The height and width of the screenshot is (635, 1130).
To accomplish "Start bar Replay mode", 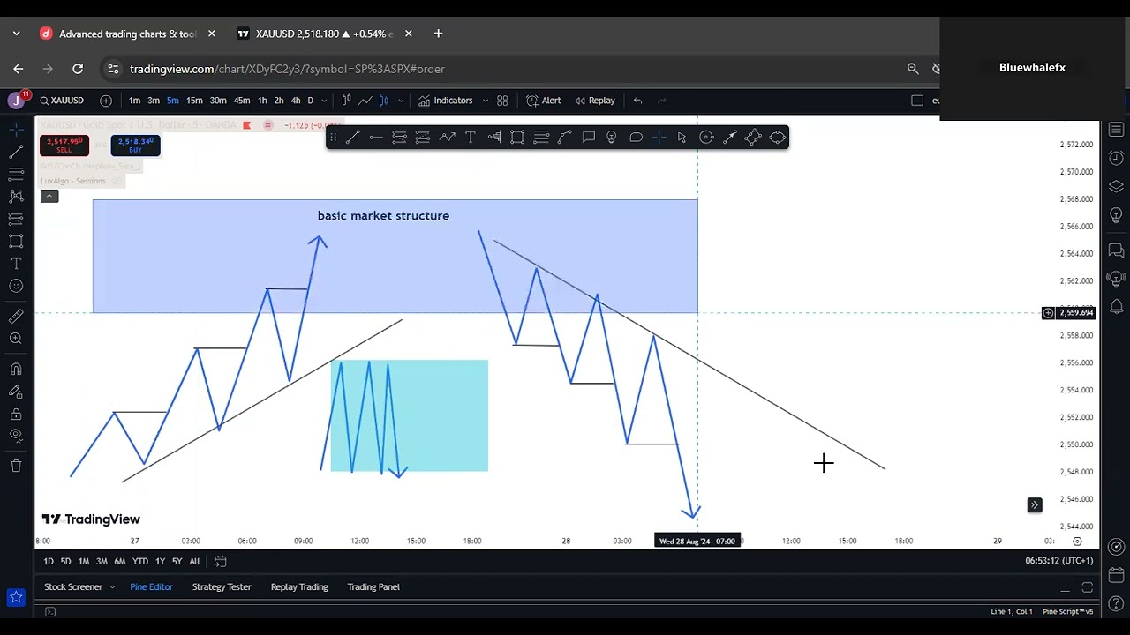I will click(x=594, y=101).
